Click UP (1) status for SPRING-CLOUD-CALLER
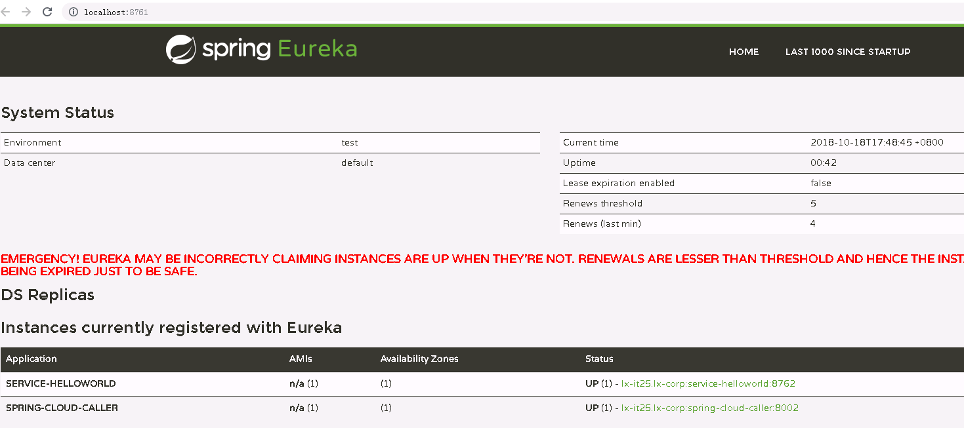This screenshot has height=428, width=964. (598, 408)
